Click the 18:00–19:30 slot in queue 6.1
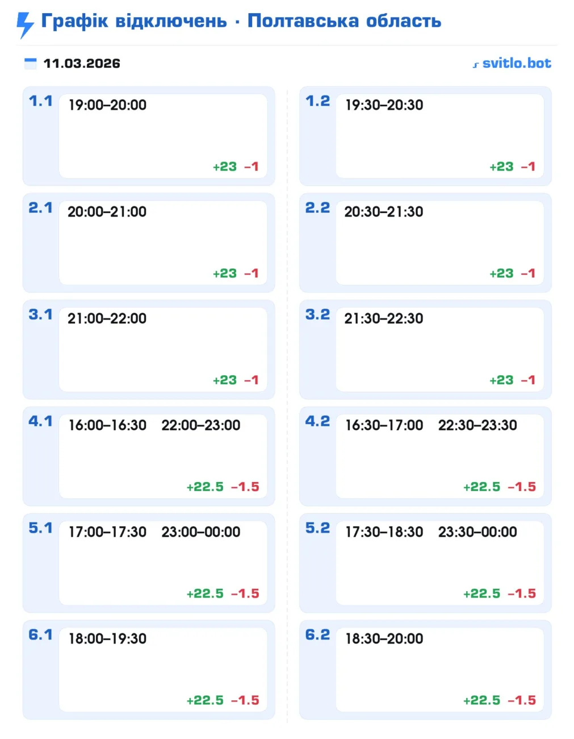The image size is (574, 739). tap(107, 639)
